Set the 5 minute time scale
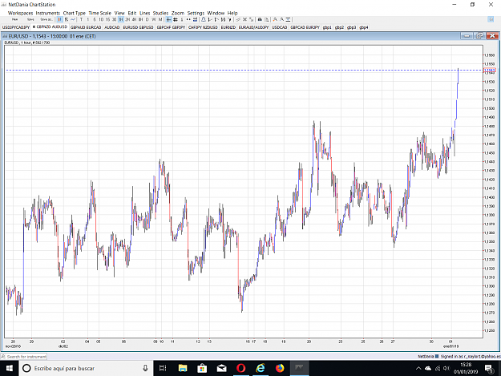 pyautogui.click(x=95, y=19)
